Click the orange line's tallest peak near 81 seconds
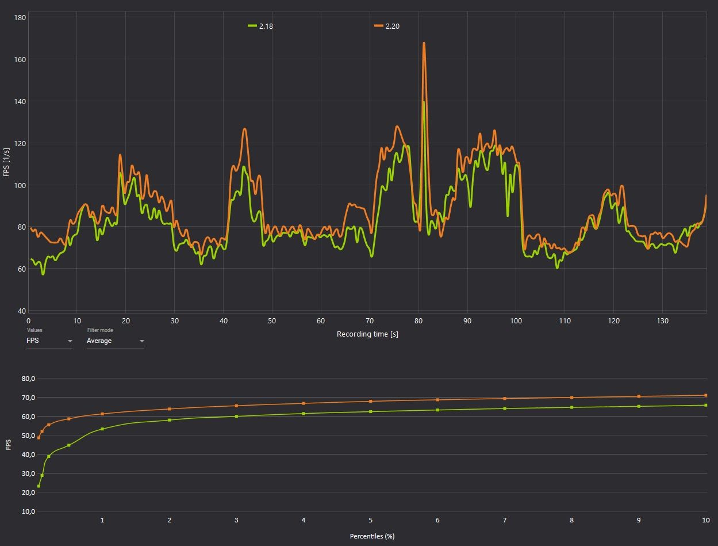The width and height of the screenshot is (718, 546). pos(424,43)
